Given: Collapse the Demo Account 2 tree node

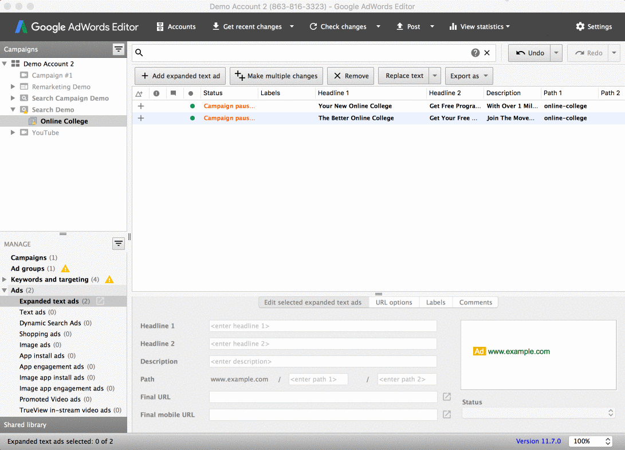Looking at the screenshot, I should [5, 64].
